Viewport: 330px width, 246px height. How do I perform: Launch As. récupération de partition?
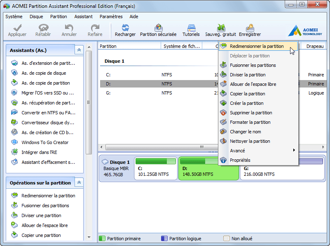43,103
